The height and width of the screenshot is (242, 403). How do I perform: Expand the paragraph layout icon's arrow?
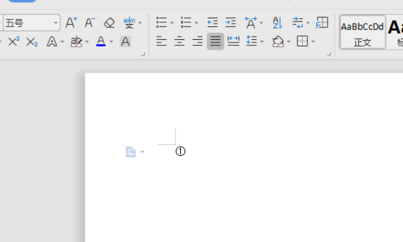click(x=142, y=152)
